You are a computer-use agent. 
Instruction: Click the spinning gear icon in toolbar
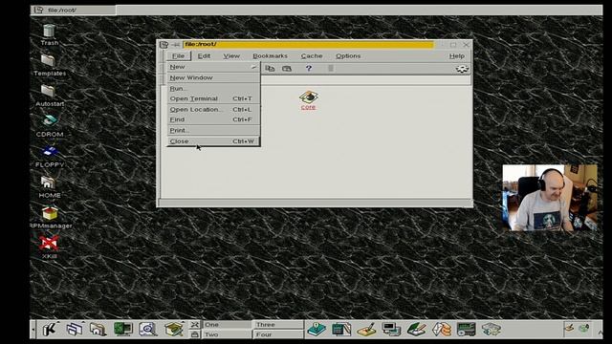coord(462,69)
